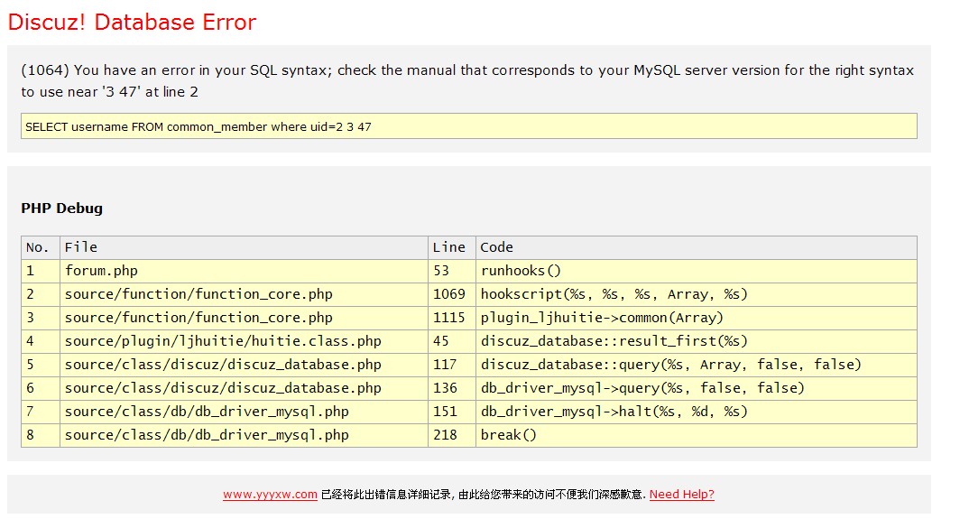Screen dimensions: 960x519
Task: Click the Discuz! Database Error heading
Action: click(x=132, y=22)
